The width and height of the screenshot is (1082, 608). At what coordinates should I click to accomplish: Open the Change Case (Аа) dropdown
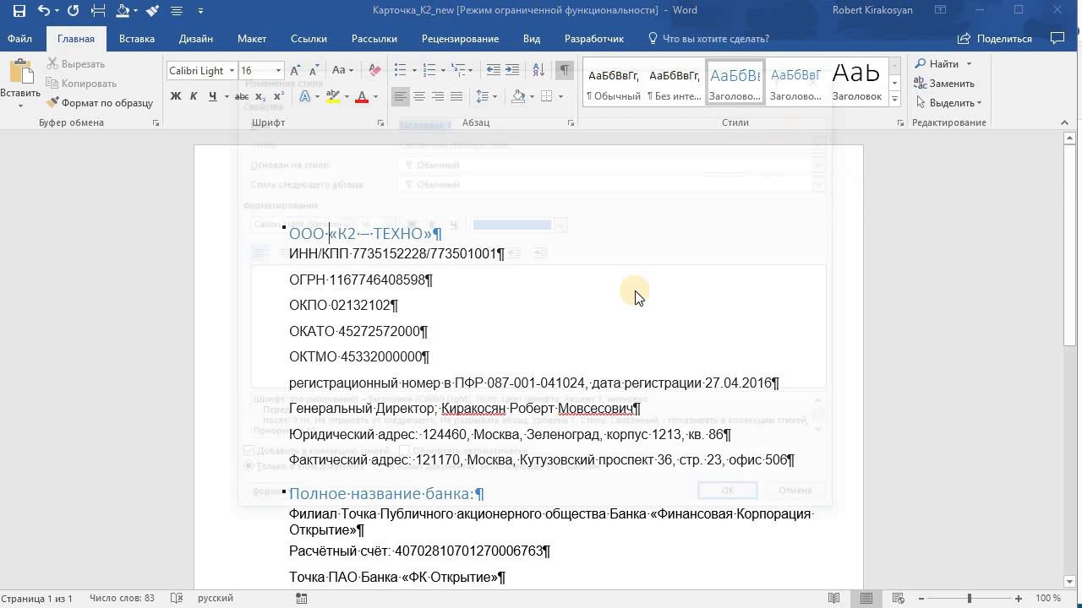pyautogui.click(x=342, y=71)
